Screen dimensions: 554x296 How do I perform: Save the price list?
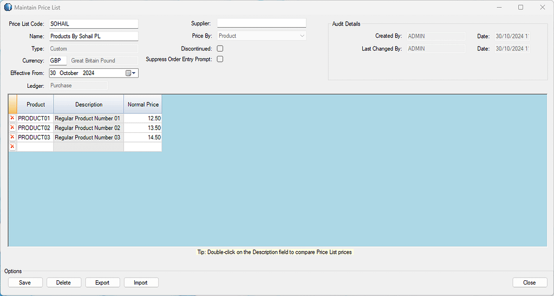click(25, 282)
